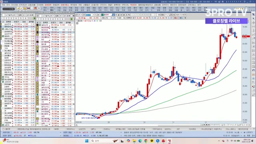Select the trend line tool in right sidebar
Screen dimensions: 256x144
(x=253, y=35)
